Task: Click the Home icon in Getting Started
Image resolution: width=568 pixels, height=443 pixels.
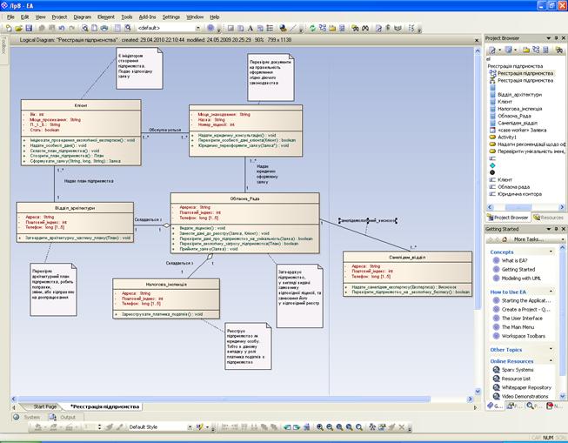Action: coord(505,238)
